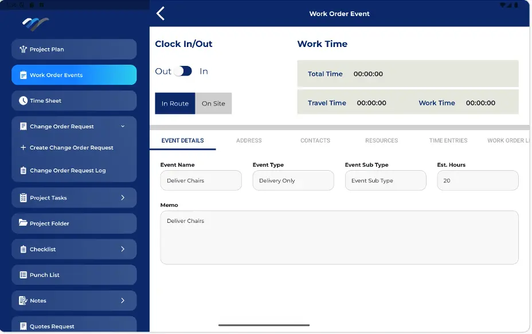The height and width of the screenshot is (334, 532).
Task: Open Punch List from the sidebar
Action: coord(74,275)
